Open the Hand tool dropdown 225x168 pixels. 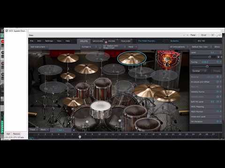click(x=132, y=47)
